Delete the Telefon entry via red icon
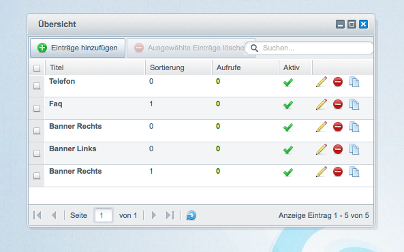This screenshot has width=404, height=252. point(338,82)
